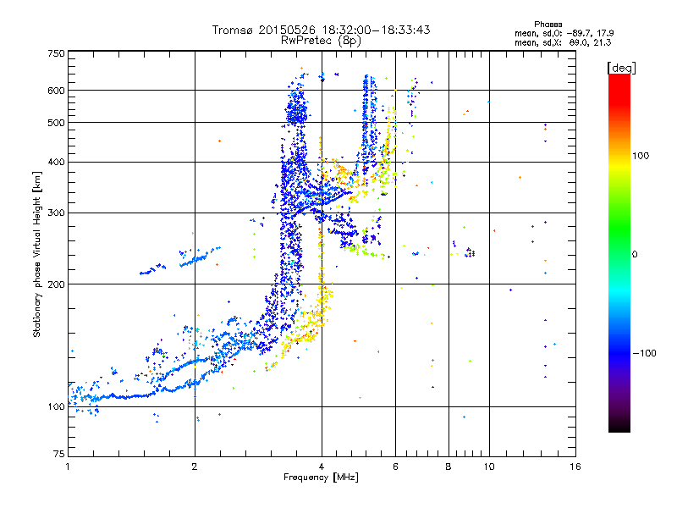Click the y-axis tick label "500"
677x508 pixels.
pyautogui.click(x=56, y=123)
